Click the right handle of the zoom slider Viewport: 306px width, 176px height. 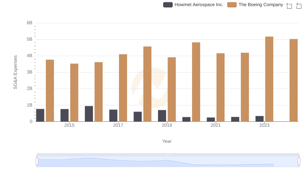pyautogui.click(x=299, y=161)
